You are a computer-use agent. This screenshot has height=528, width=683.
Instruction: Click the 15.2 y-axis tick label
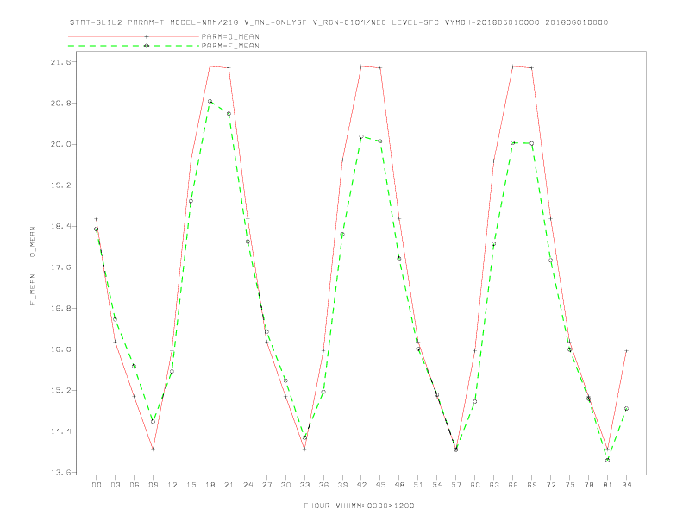point(60,390)
